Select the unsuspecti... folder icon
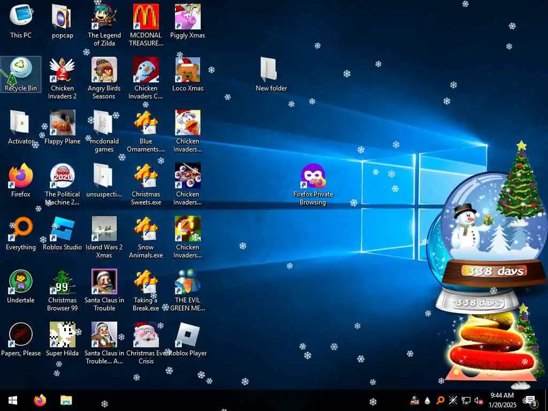The image size is (548, 411). pyautogui.click(x=104, y=180)
